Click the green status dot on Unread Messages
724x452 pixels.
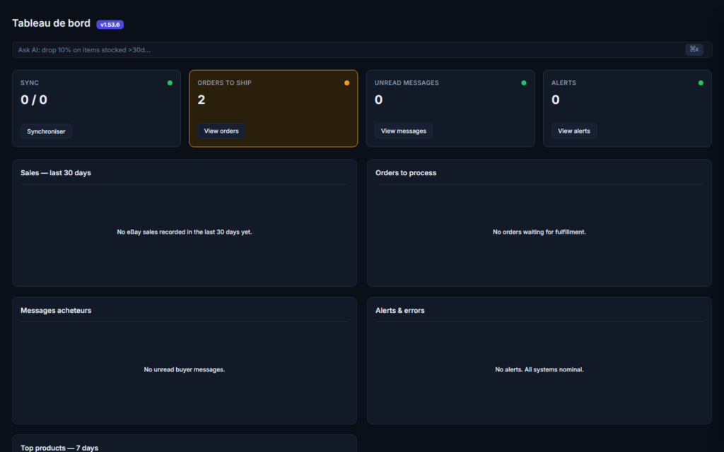(x=524, y=83)
